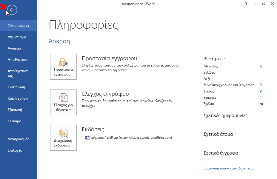Go to the Άνοιγμα section
This screenshot has width=277, height=179.
pyautogui.click(x=19, y=48)
